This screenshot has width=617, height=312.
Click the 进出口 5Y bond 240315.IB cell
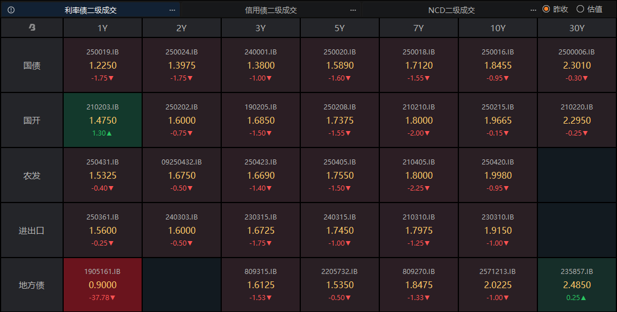point(339,230)
